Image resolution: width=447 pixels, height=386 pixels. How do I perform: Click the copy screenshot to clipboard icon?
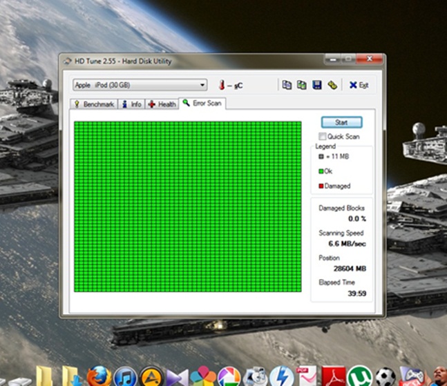point(301,85)
